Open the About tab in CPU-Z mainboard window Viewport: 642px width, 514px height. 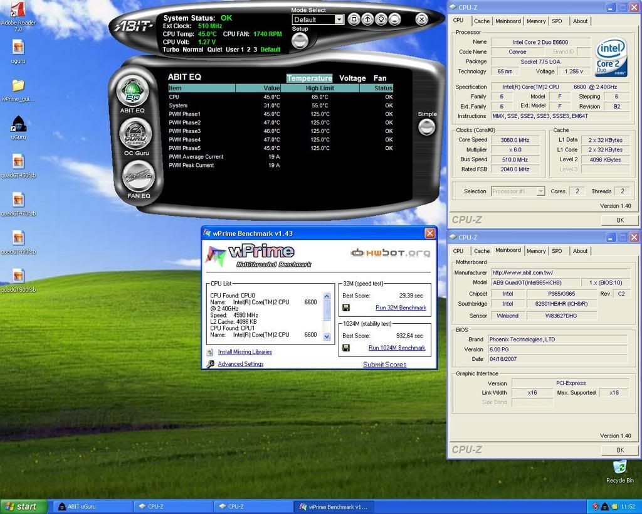(x=580, y=251)
